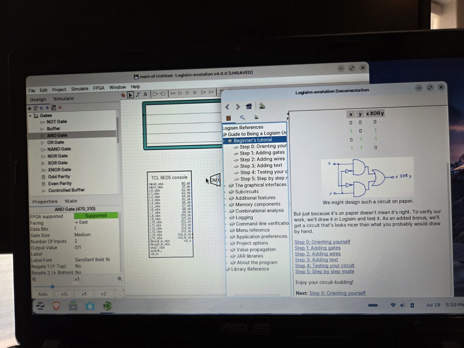Click the volume speaker tray icon
Screen dimensions: 464x348
coord(403,305)
